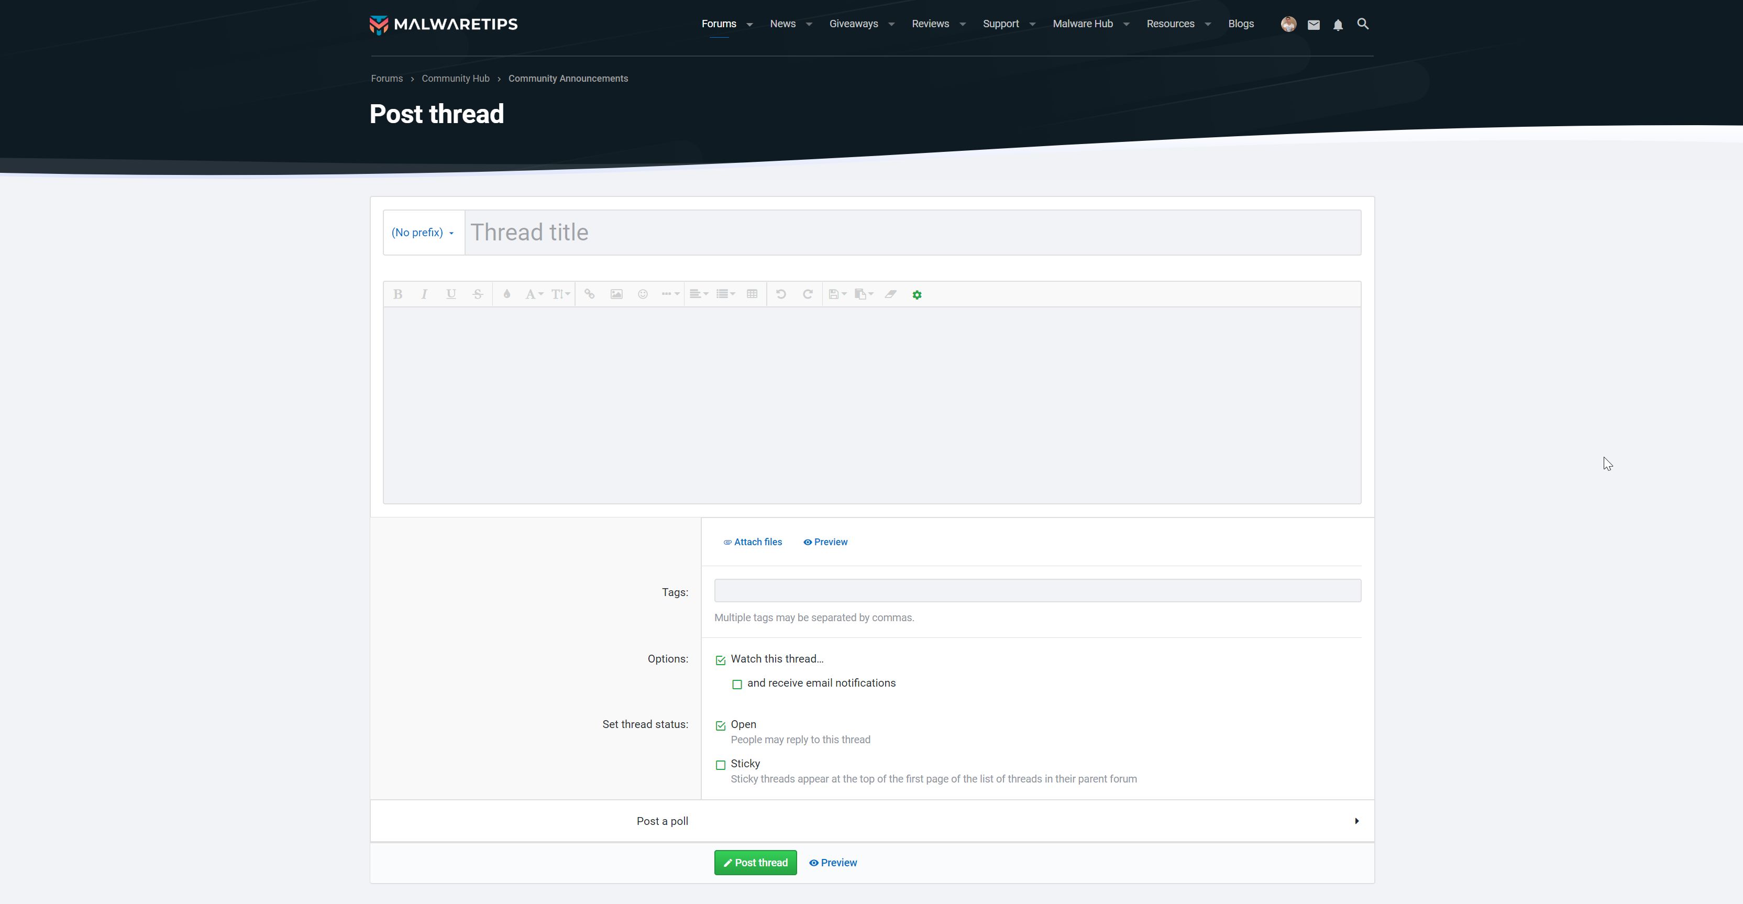Open text color droplet picker
1743x904 pixels.
click(x=506, y=294)
